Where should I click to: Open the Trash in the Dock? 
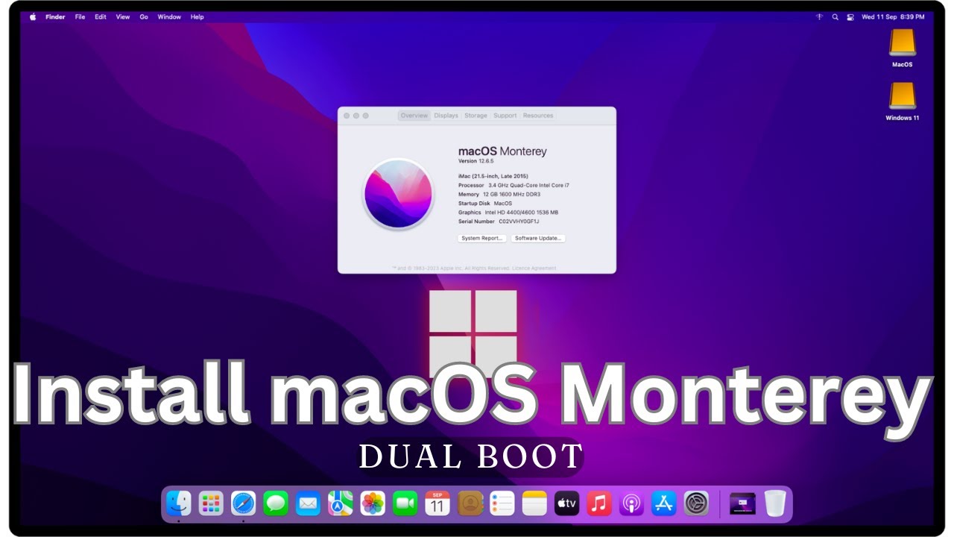(775, 503)
